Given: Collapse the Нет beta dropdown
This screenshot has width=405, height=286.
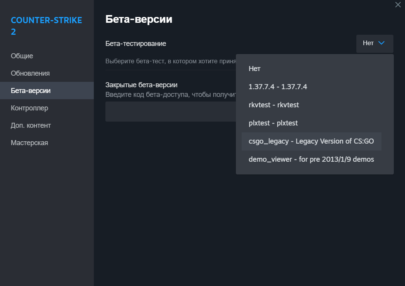Looking at the screenshot, I should click(374, 44).
